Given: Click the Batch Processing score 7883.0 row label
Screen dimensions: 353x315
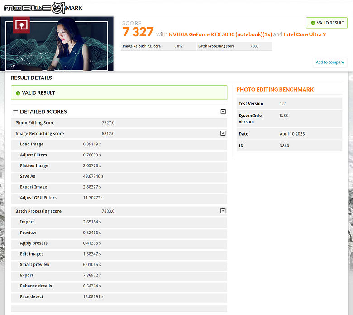Looking at the screenshot, I should (x=38, y=211).
